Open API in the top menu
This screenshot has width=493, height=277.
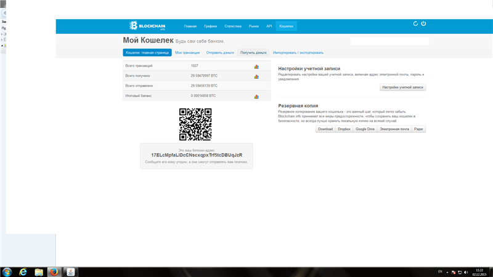(269, 26)
